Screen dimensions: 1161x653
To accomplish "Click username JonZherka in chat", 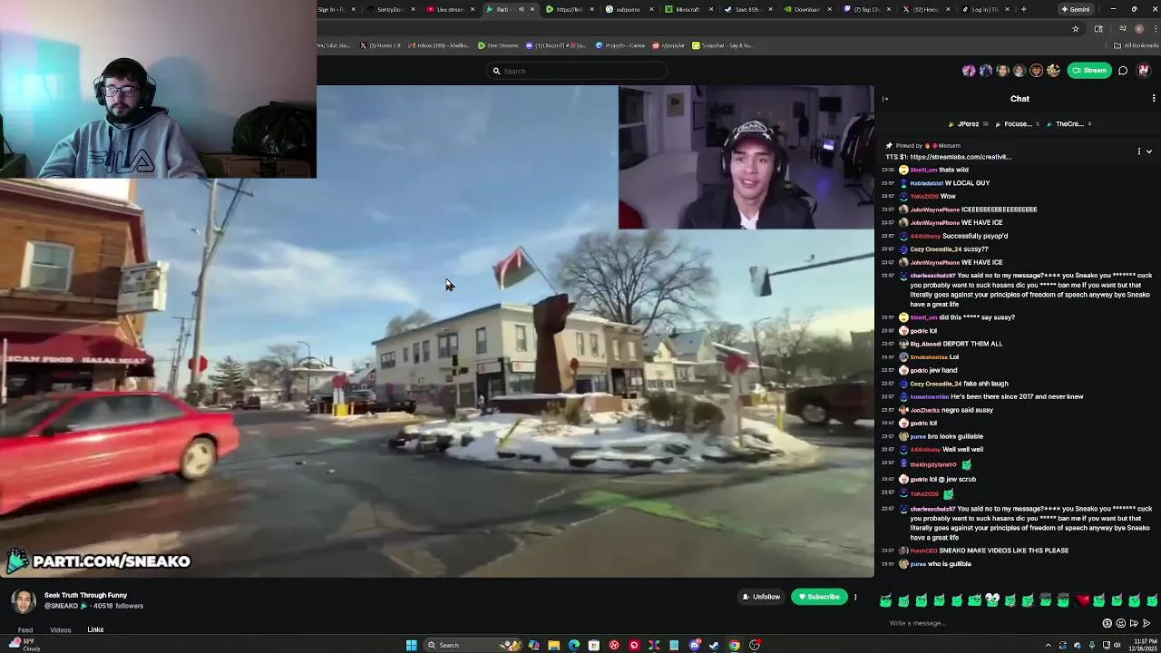I will pos(925,410).
